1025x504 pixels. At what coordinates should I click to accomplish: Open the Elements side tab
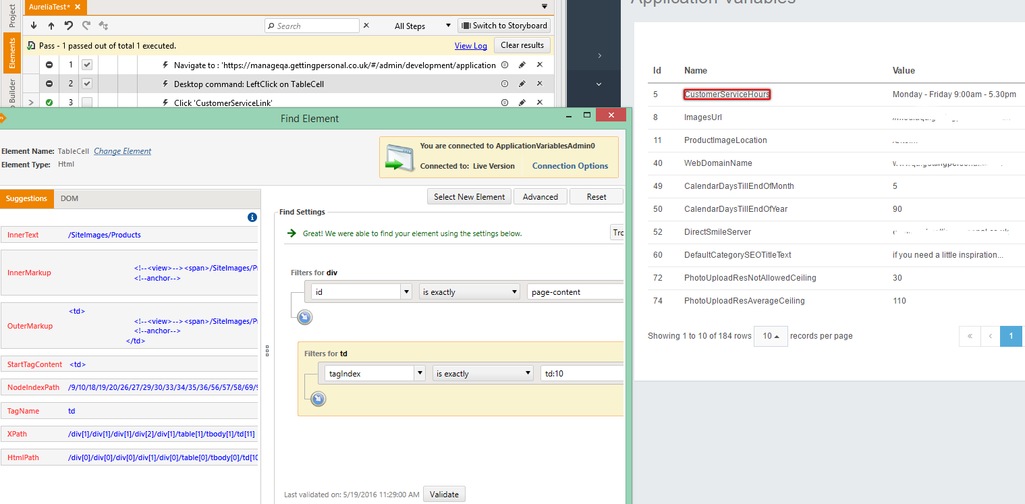[11, 53]
